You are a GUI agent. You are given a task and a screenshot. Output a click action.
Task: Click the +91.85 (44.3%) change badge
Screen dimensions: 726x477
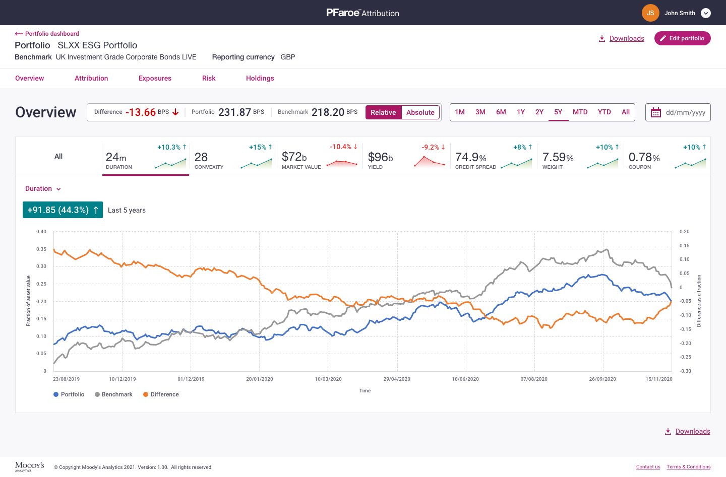pos(63,210)
